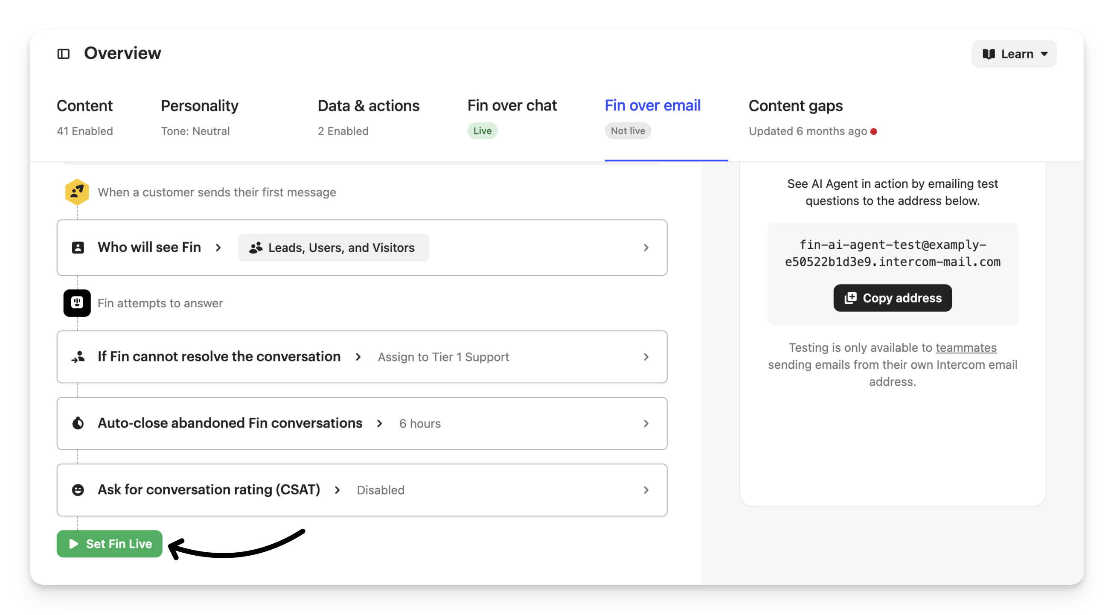
Task: Click the handoff icon beside If Fin cannot resolve
Action: click(78, 357)
